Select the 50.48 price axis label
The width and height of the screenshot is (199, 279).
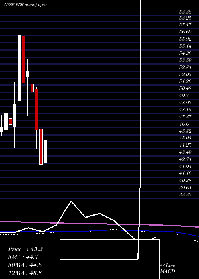185,88
